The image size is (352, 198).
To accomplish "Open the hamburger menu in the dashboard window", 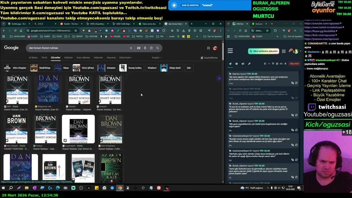I will coord(230,51).
